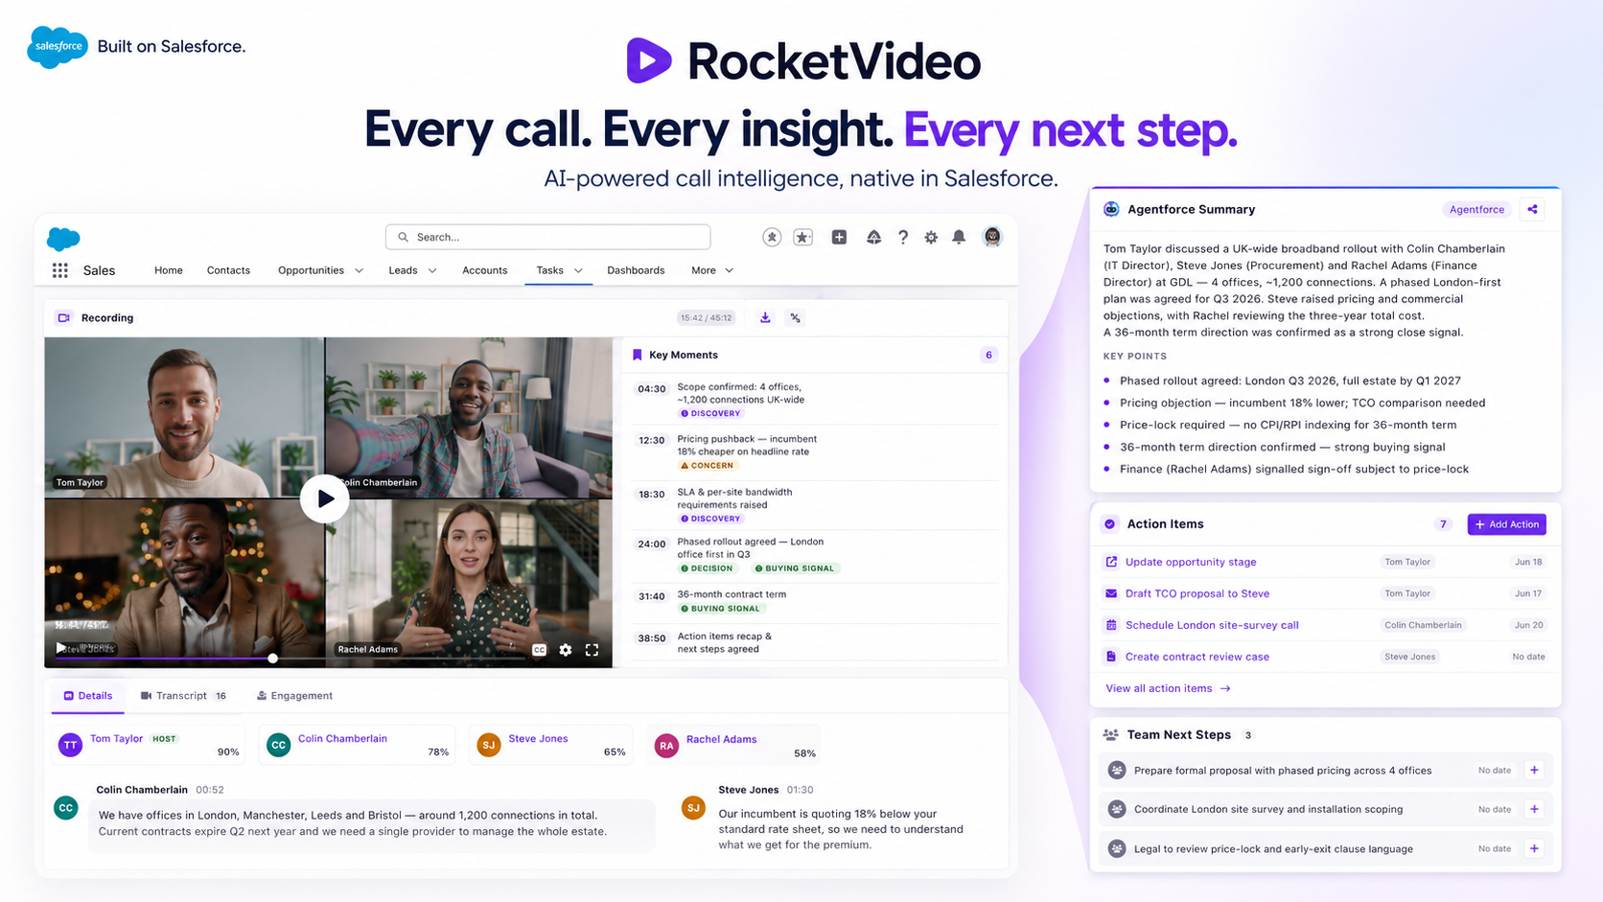Add Prepare formal proposal next step
The image size is (1603, 902).
pos(1534,770)
